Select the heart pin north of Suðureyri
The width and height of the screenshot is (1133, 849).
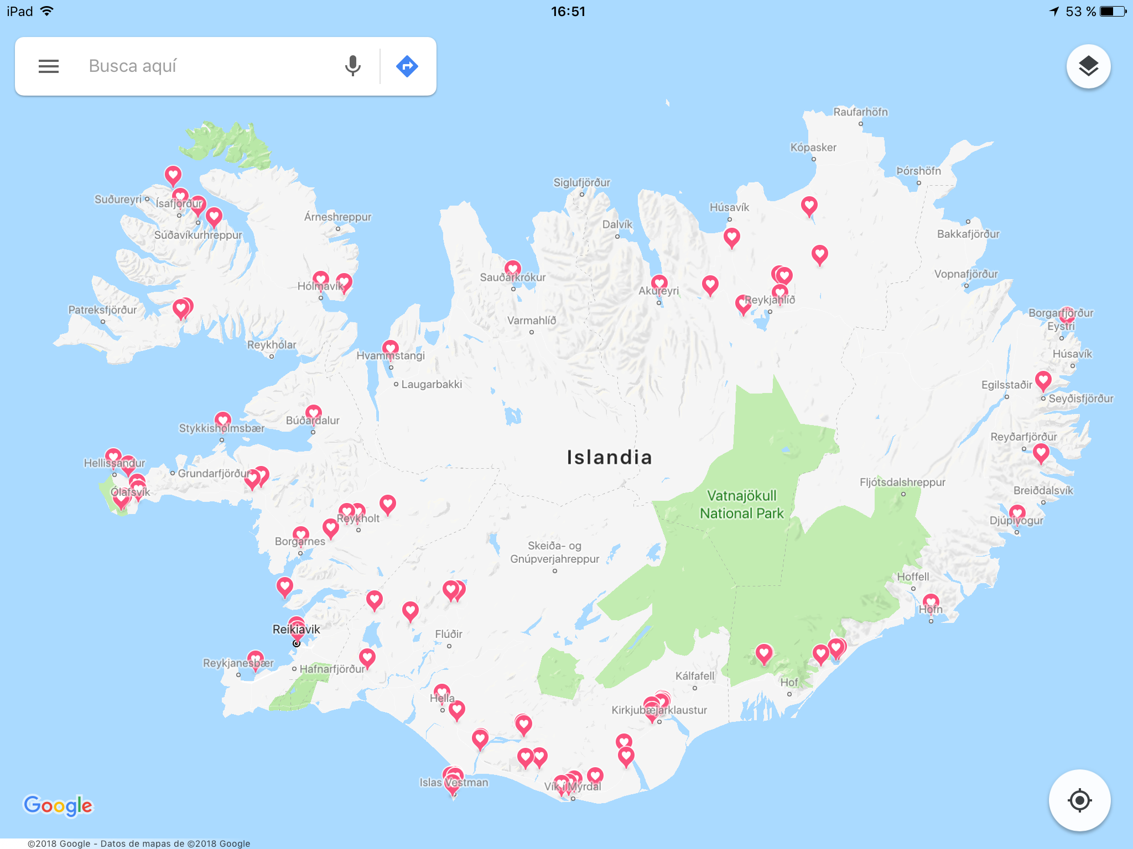(x=173, y=176)
